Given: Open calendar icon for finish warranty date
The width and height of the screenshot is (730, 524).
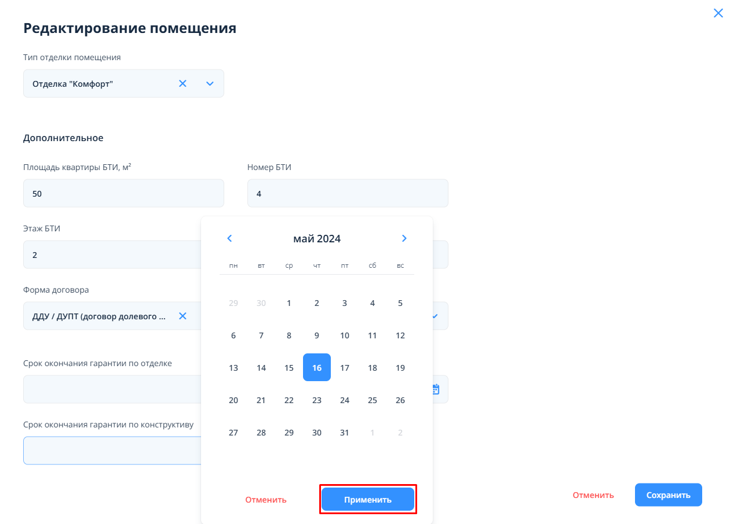Looking at the screenshot, I should point(436,389).
